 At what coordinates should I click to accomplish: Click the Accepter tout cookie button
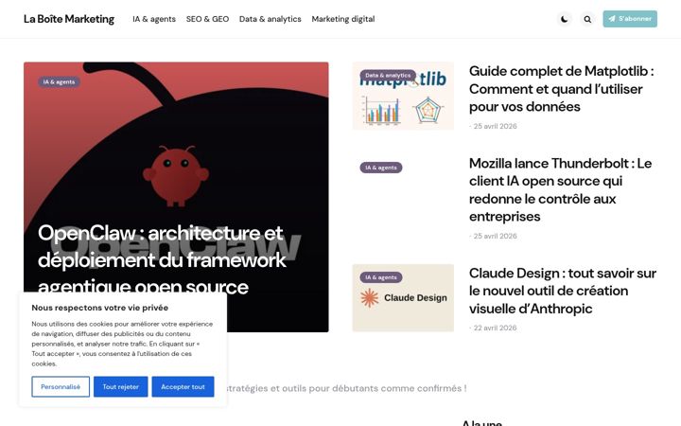[x=183, y=386]
